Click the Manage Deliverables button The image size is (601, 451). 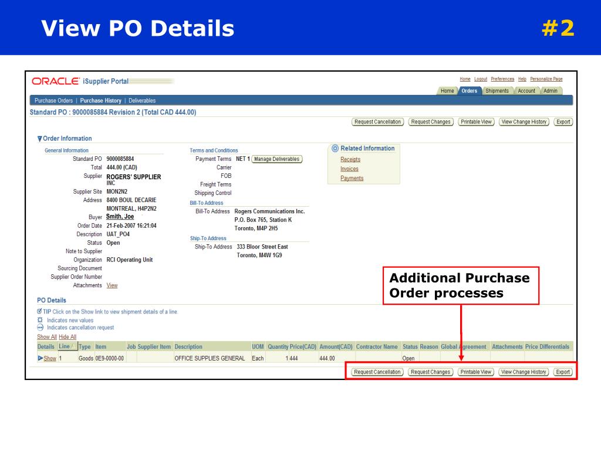277,159
